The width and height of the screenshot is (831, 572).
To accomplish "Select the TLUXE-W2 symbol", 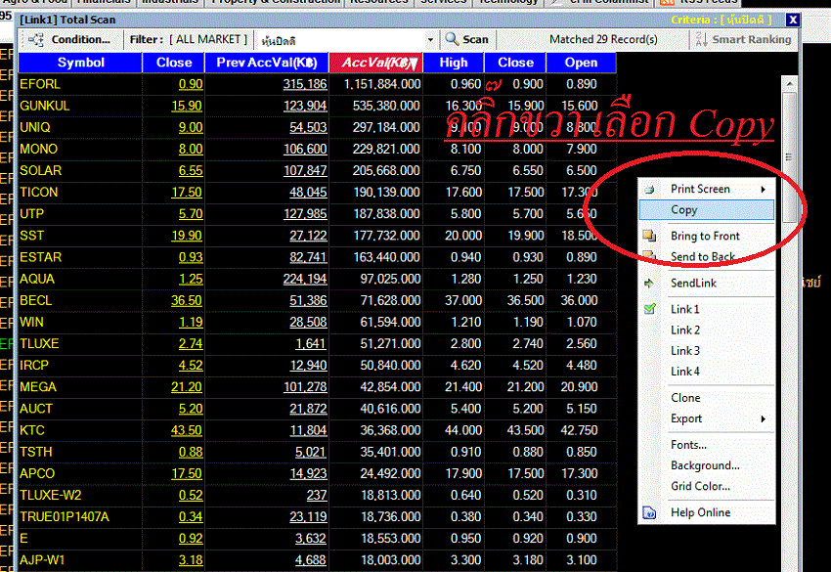I will pos(51,495).
